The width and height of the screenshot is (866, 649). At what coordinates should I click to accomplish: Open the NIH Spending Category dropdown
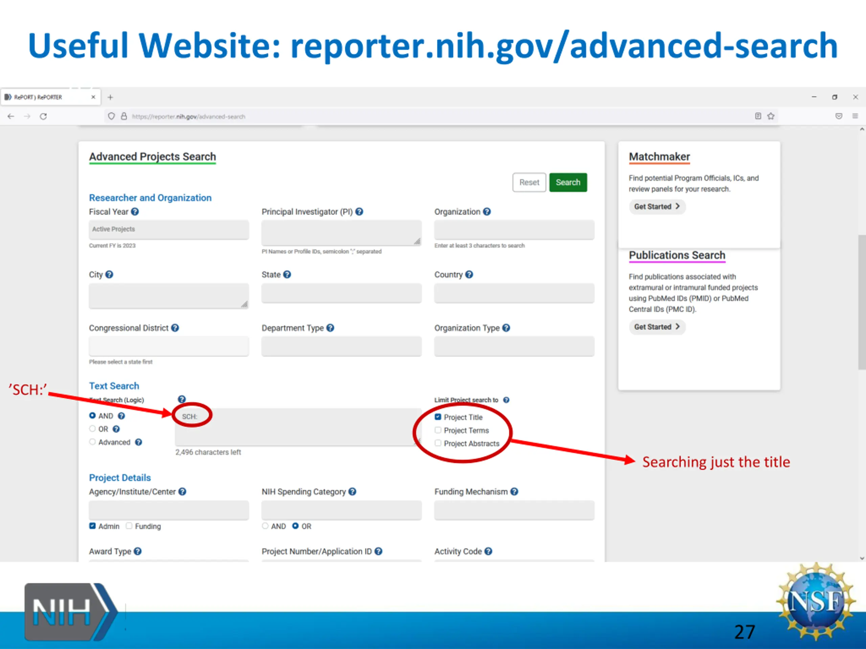[x=341, y=510]
